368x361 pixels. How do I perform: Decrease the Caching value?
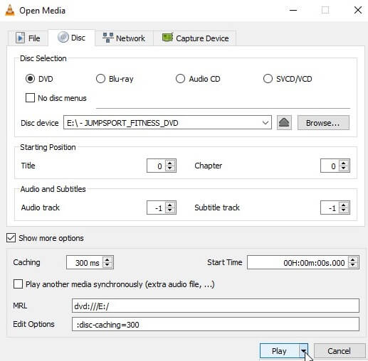(x=107, y=265)
